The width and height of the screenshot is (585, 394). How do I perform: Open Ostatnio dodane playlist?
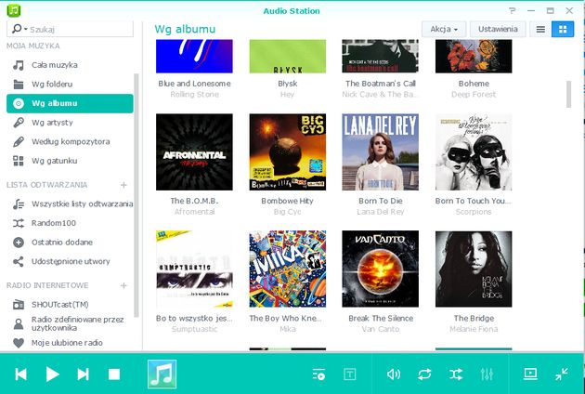click(x=70, y=242)
